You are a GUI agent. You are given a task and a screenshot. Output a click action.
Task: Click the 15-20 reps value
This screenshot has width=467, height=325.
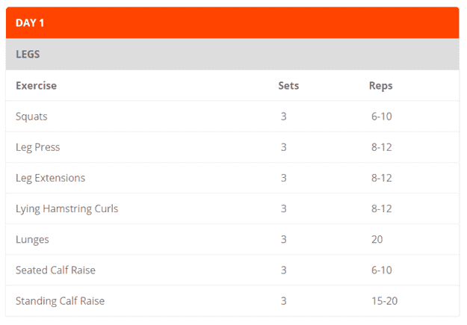point(384,301)
